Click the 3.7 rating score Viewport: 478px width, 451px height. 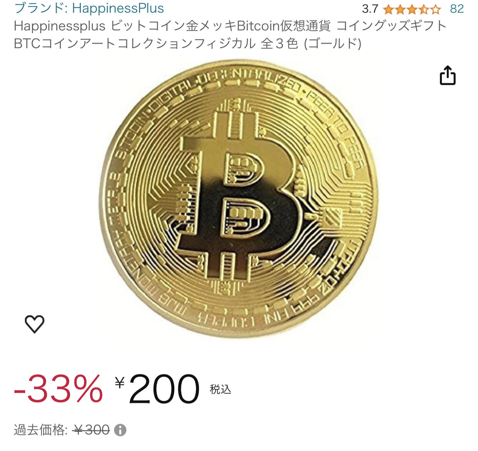[x=370, y=9]
